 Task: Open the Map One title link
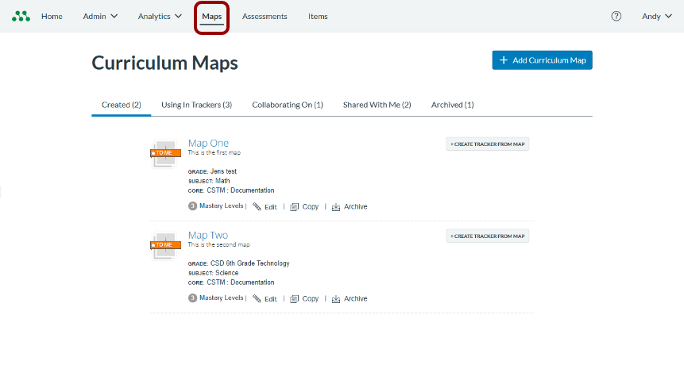tap(208, 143)
